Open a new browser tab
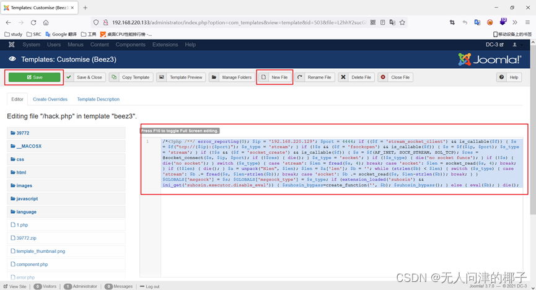Screen dimensions: 536x290 pos(85,7)
